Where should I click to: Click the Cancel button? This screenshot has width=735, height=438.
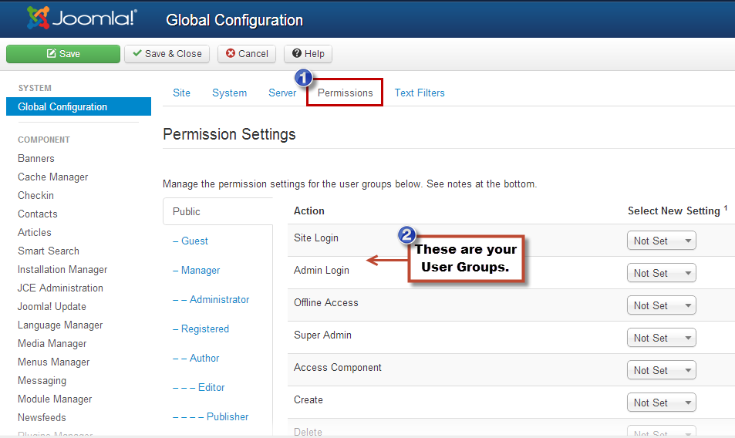pos(247,54)
